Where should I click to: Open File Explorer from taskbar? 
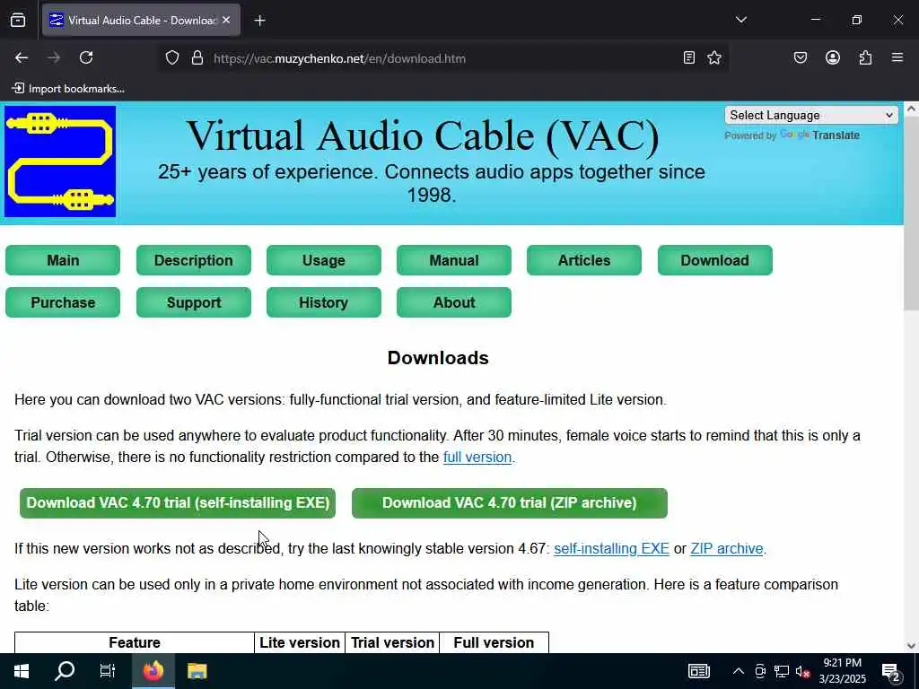(x=197, y=671)
